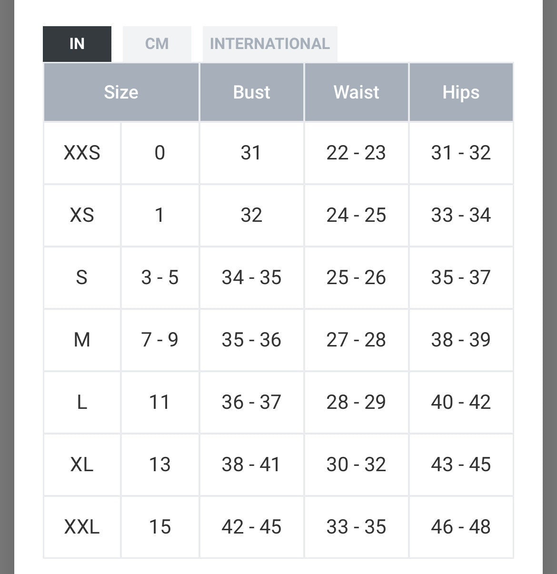Click the M size label cell
This screenshot has height=574, width=557.
[82, 340]
